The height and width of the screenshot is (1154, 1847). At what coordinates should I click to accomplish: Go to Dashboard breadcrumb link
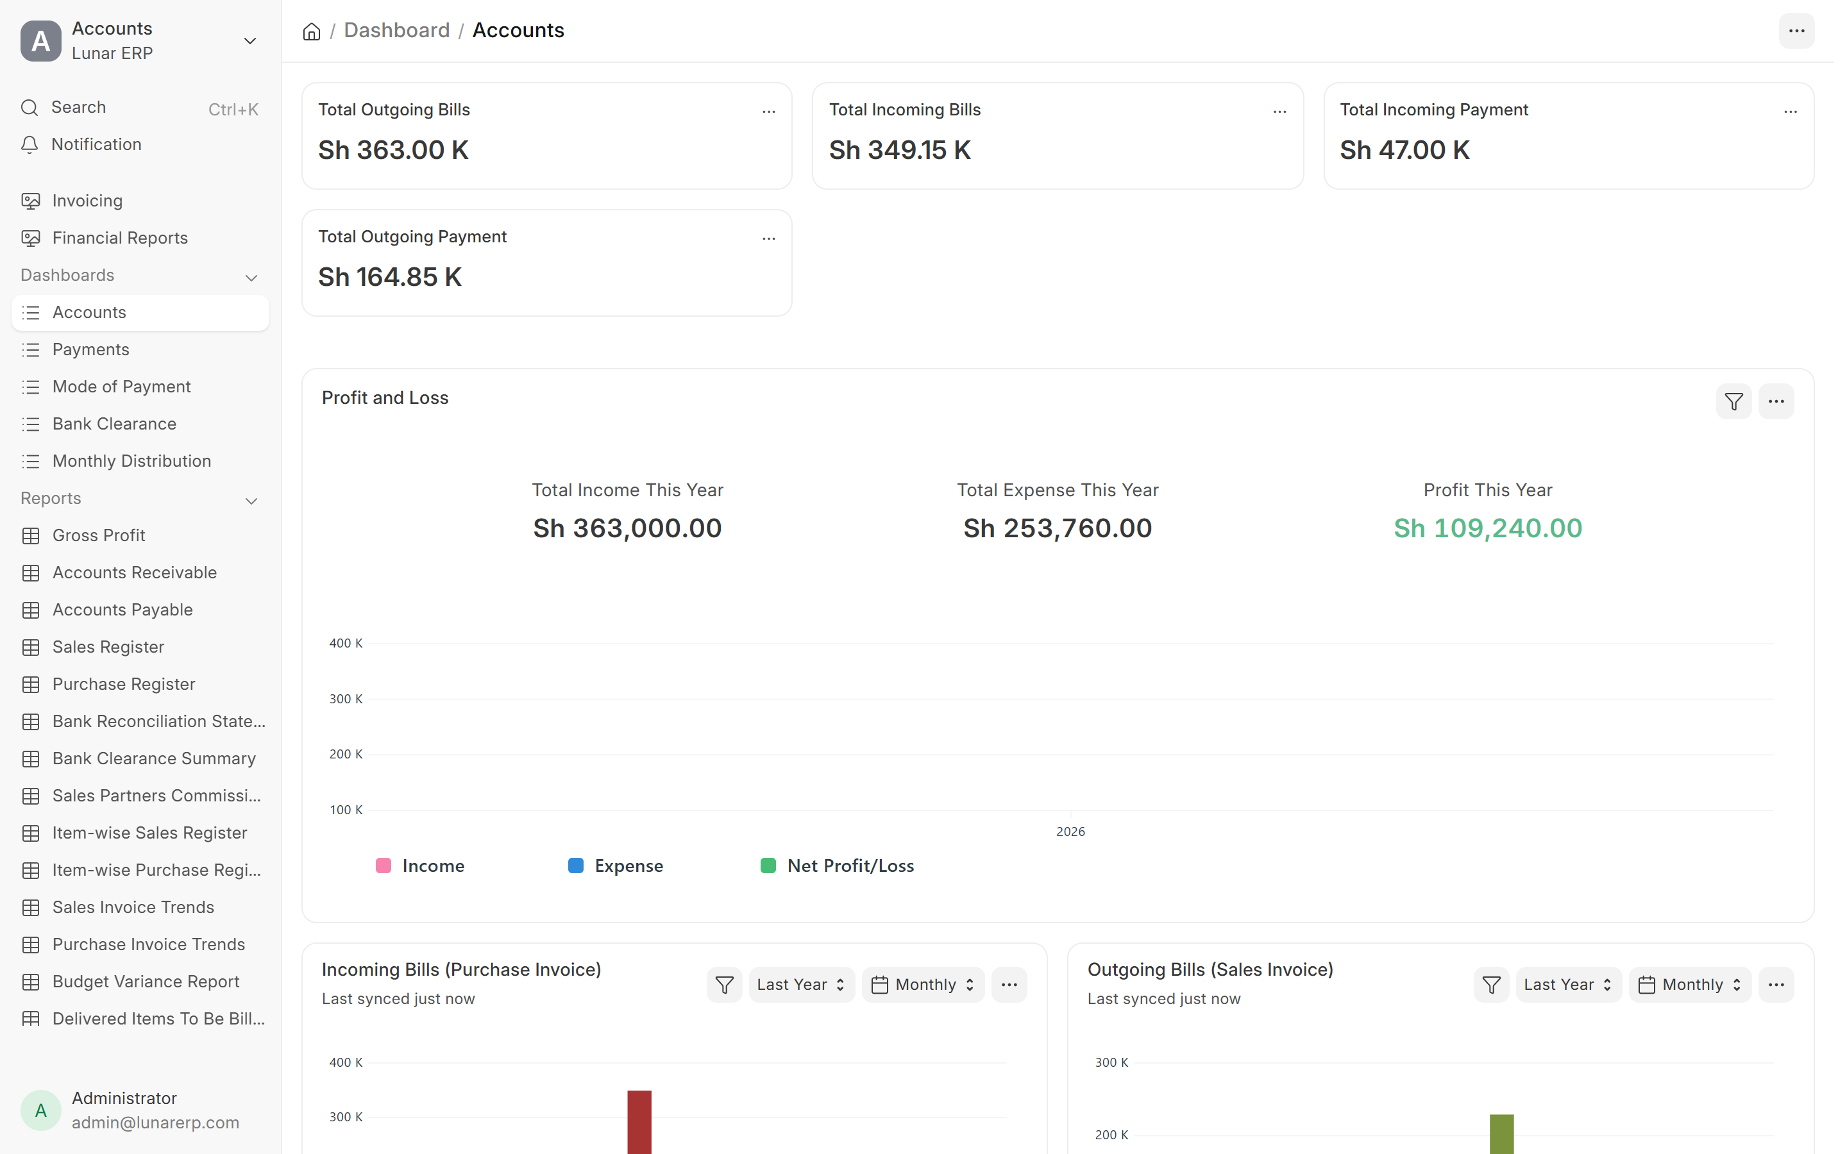point(396,31)
